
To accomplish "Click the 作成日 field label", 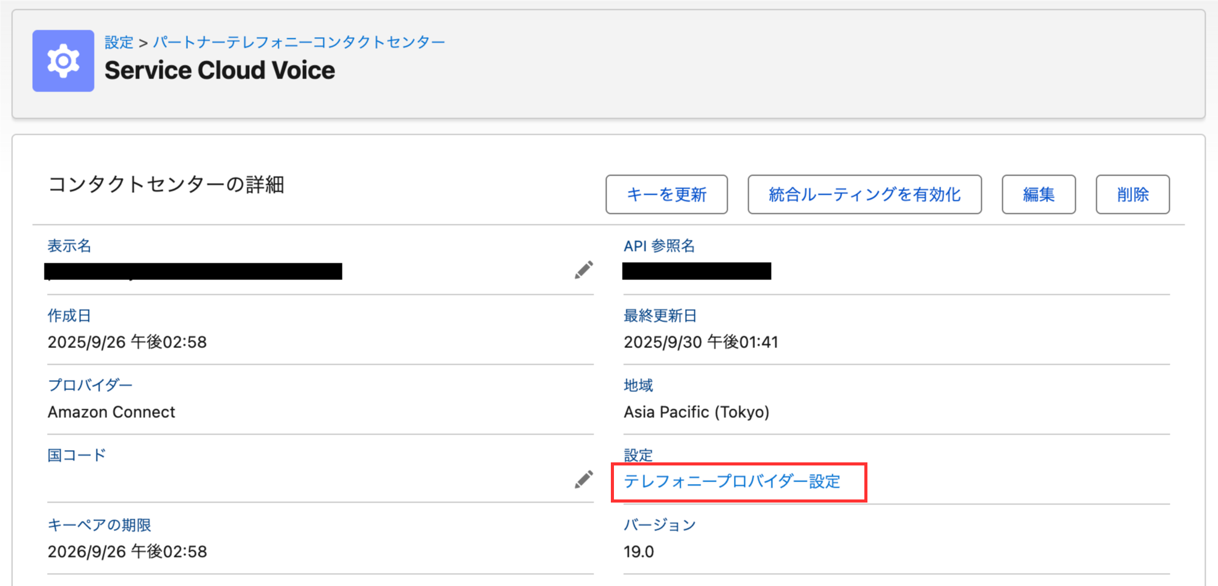I will [x=69, y=315].
